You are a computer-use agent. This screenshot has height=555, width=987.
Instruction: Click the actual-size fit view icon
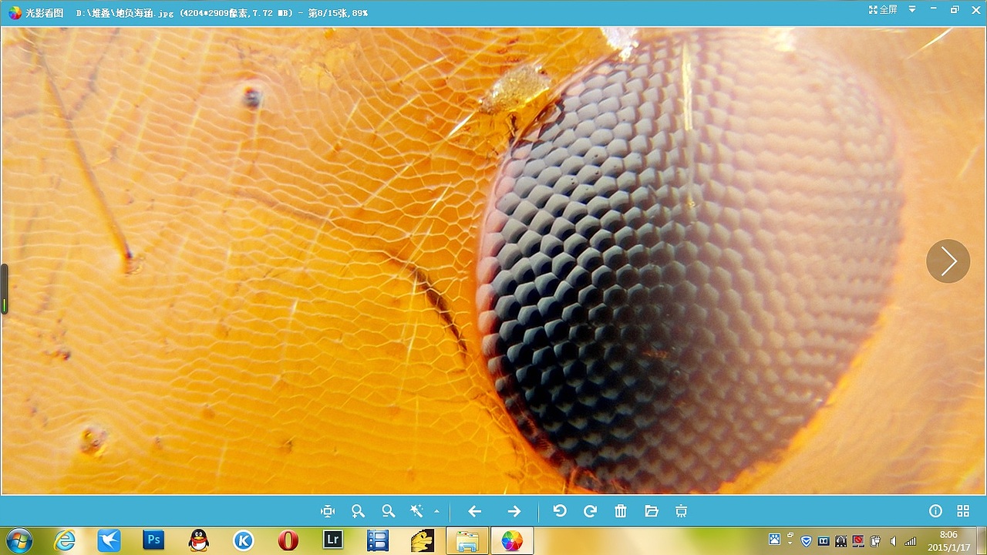point(328,511)
